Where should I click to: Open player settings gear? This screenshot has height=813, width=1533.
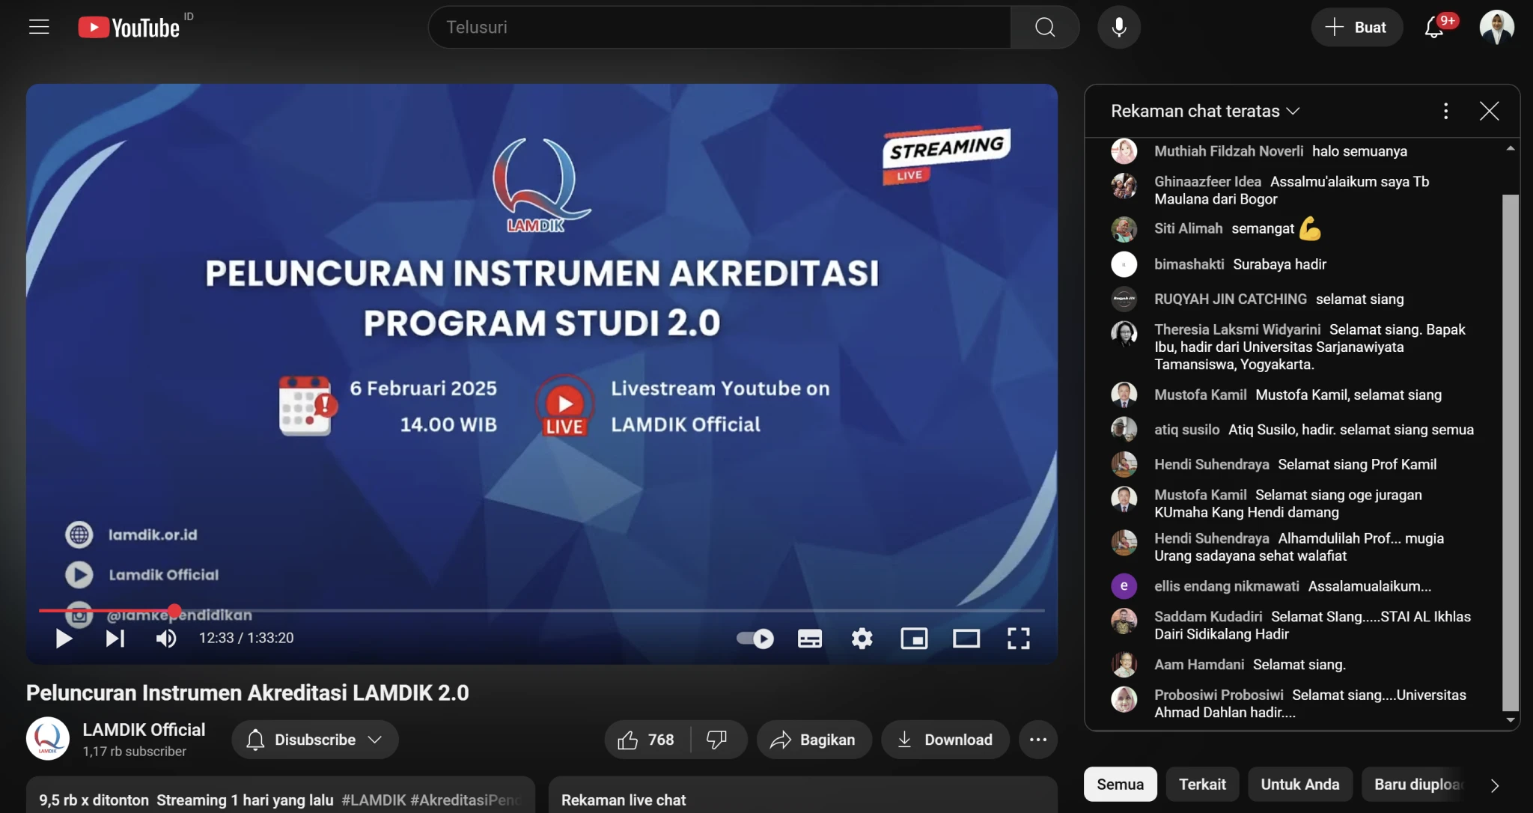(x=862, y=639)
